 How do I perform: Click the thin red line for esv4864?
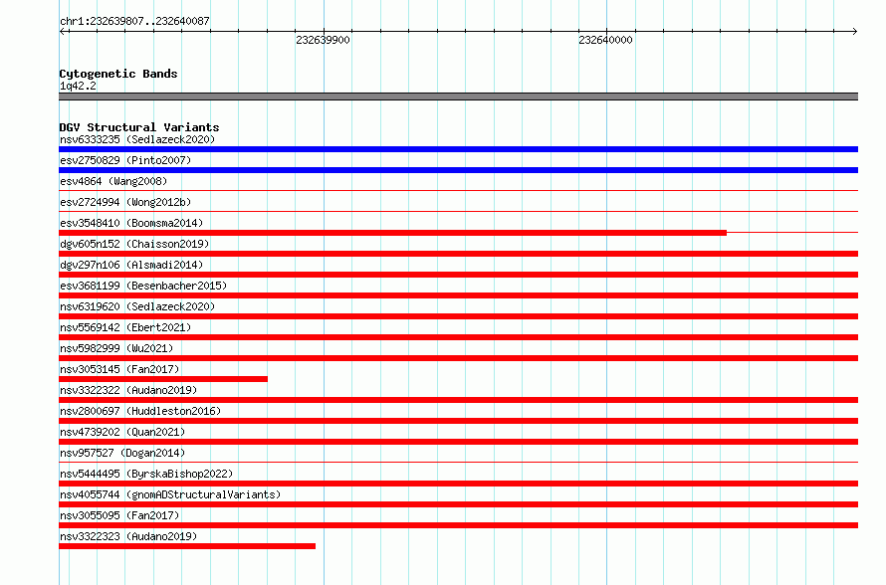tap(458, 191)
